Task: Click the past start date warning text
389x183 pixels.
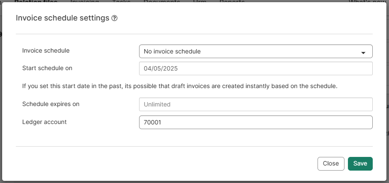Action: click(x=180, y=86)
